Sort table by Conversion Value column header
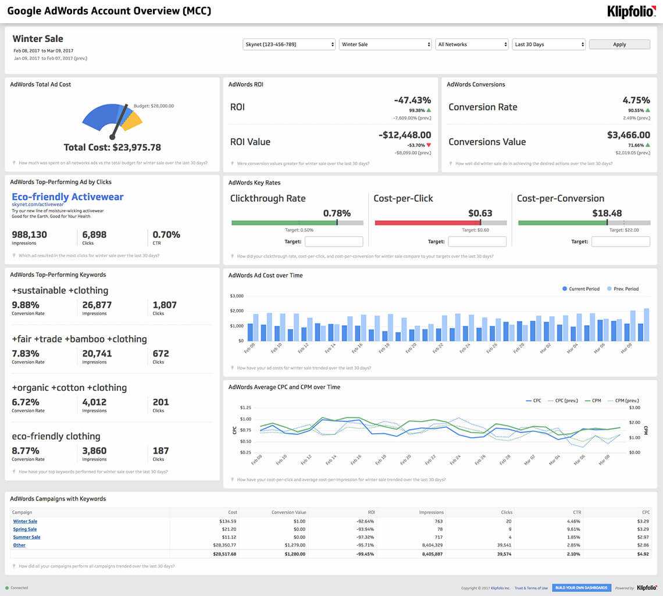The width and height of the screenshot is (663, 596). [x=289, y=512]
